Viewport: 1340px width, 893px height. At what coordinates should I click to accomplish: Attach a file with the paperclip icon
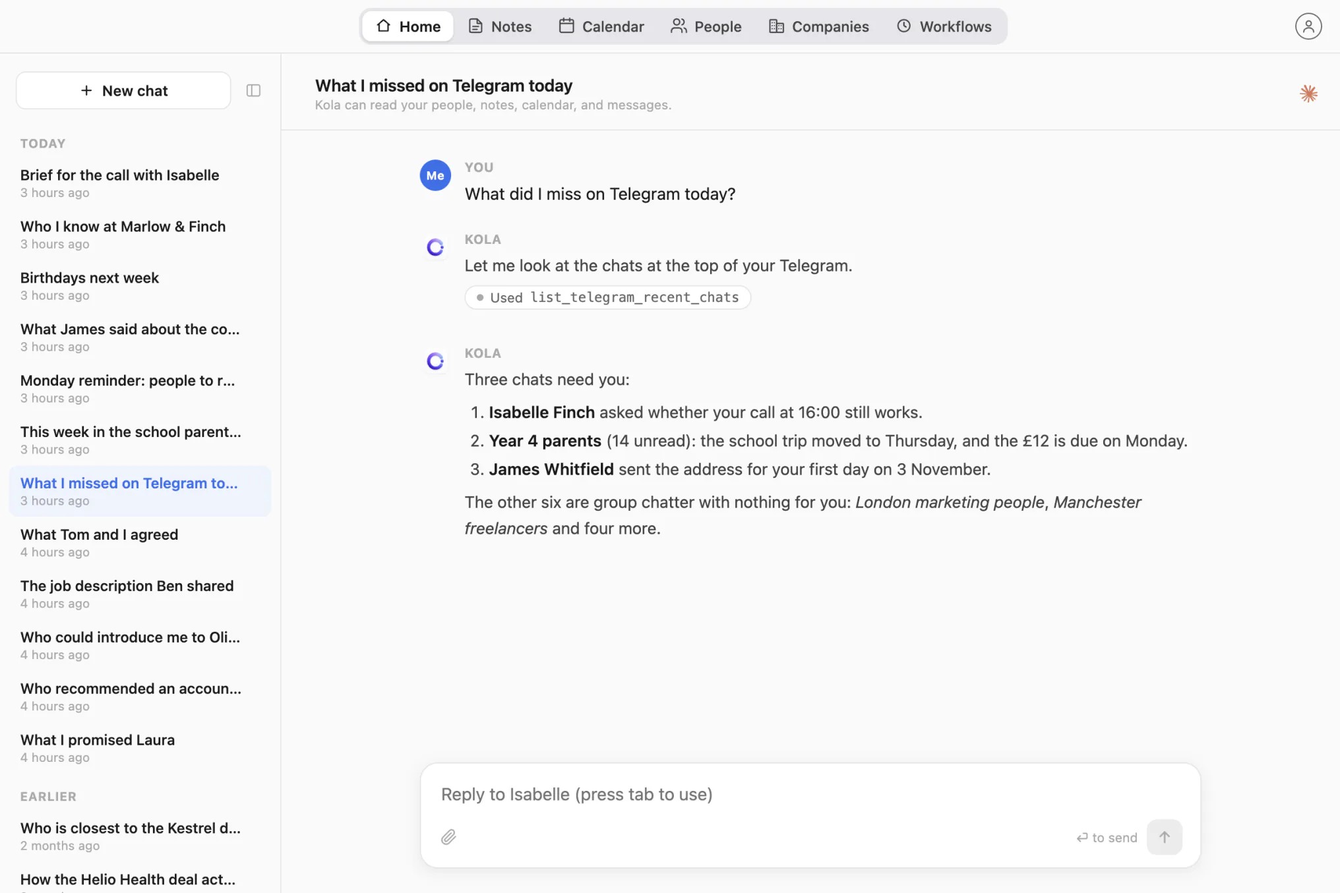coord(448,837)
